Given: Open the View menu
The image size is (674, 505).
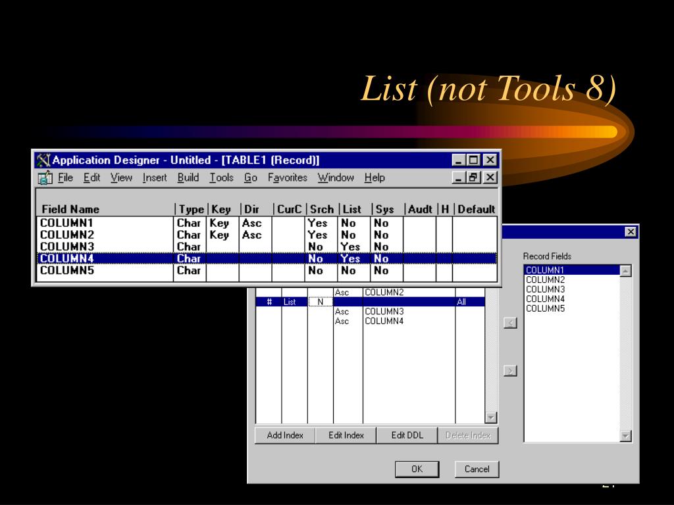Looking at the screenshot, I should pyautogui.click(x=121, y=178).
